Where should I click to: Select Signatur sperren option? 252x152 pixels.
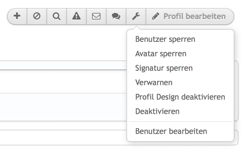click(164, 68)
